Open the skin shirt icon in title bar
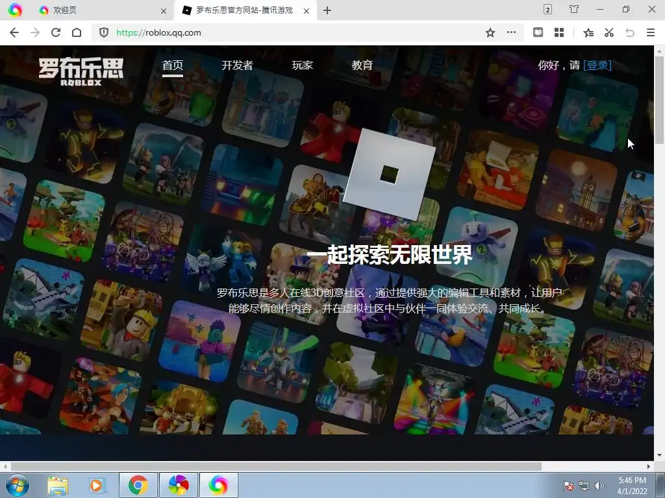665x498 pixels. click(574, 9)
